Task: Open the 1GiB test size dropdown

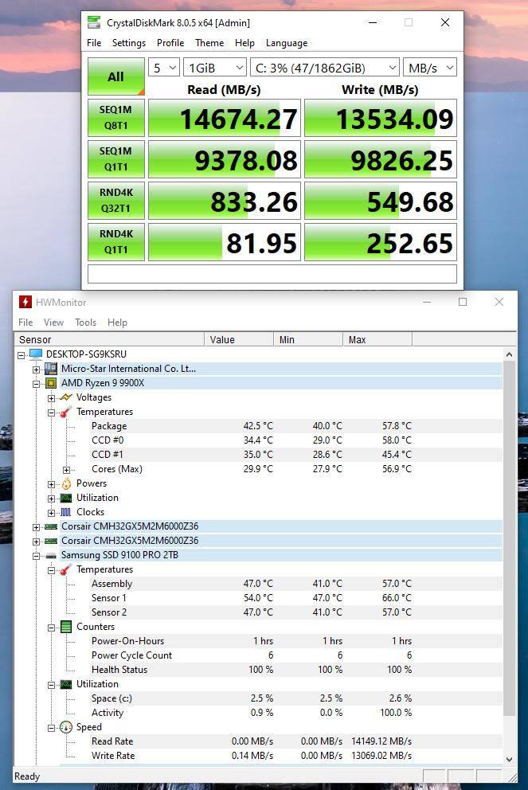Action: coord(215,68)
